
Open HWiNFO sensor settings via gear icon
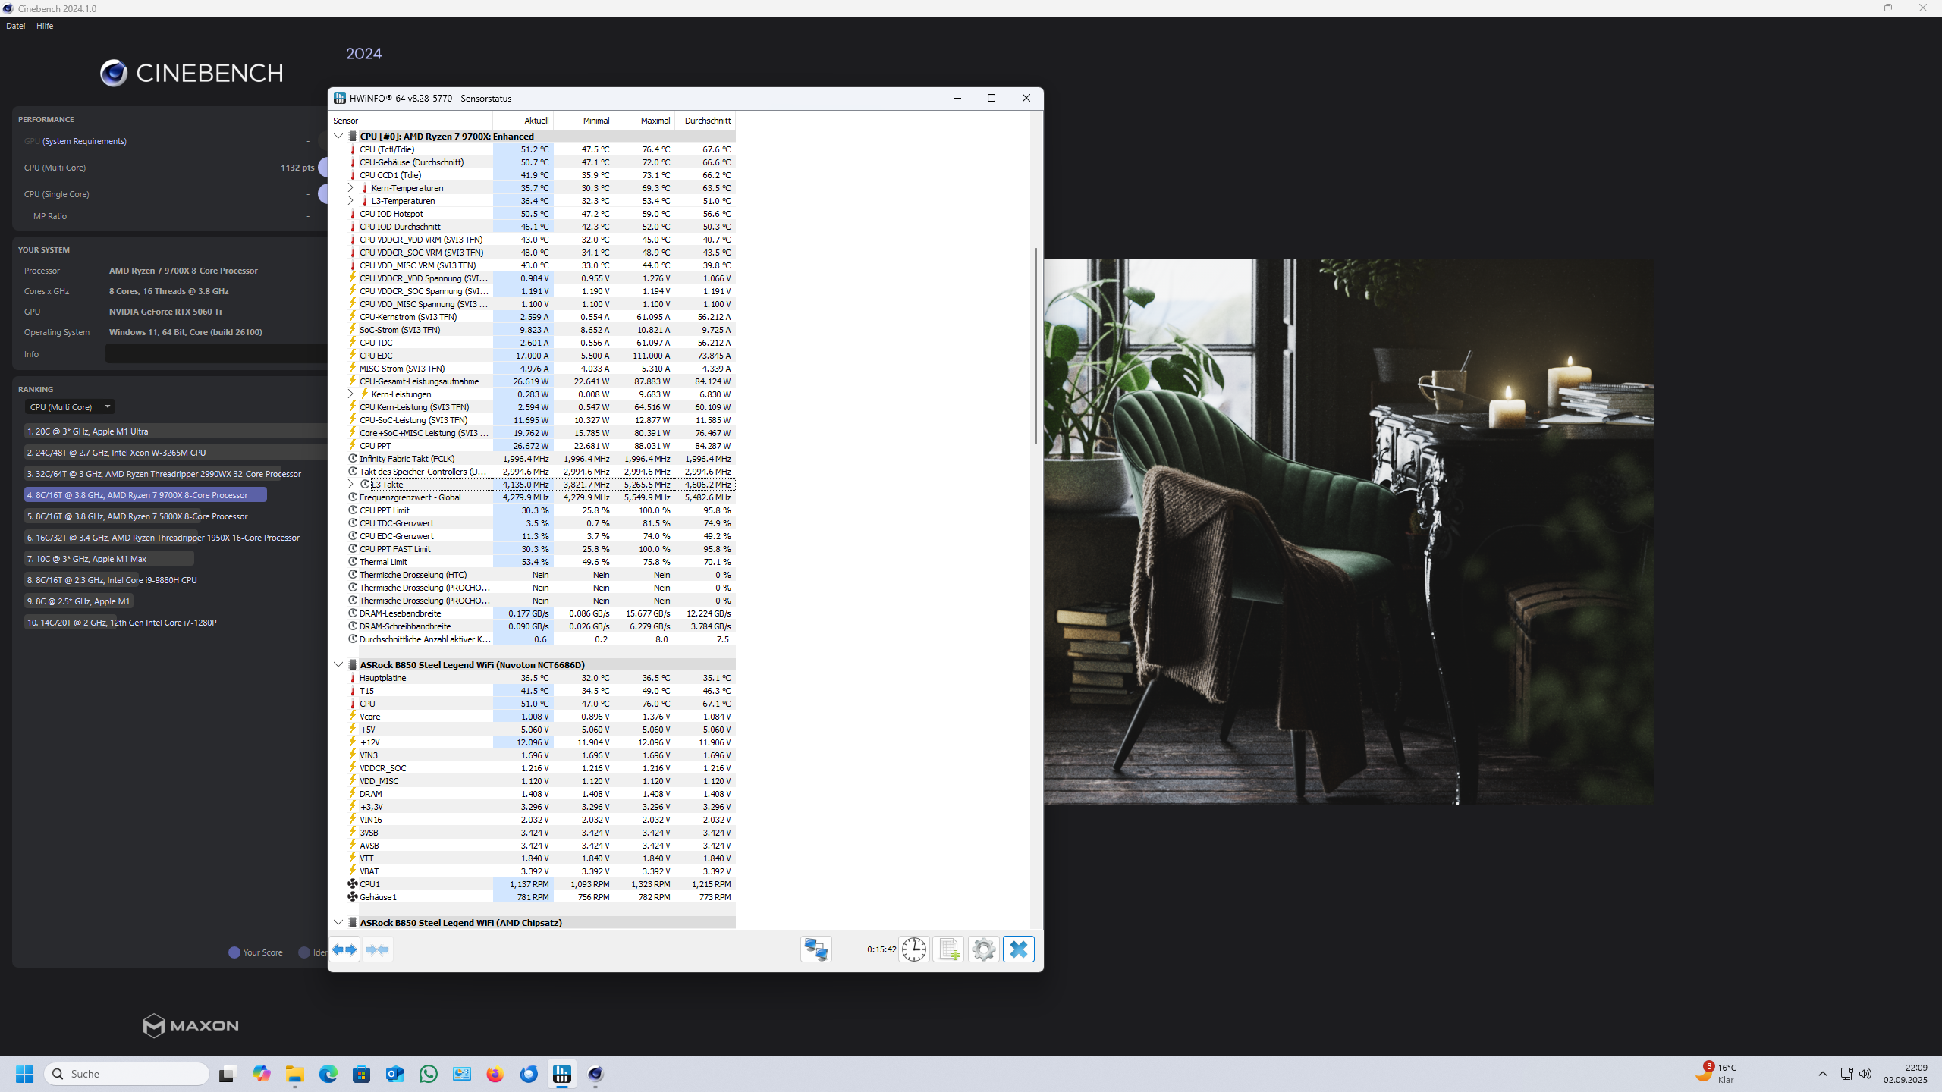(x=983, y=949)
